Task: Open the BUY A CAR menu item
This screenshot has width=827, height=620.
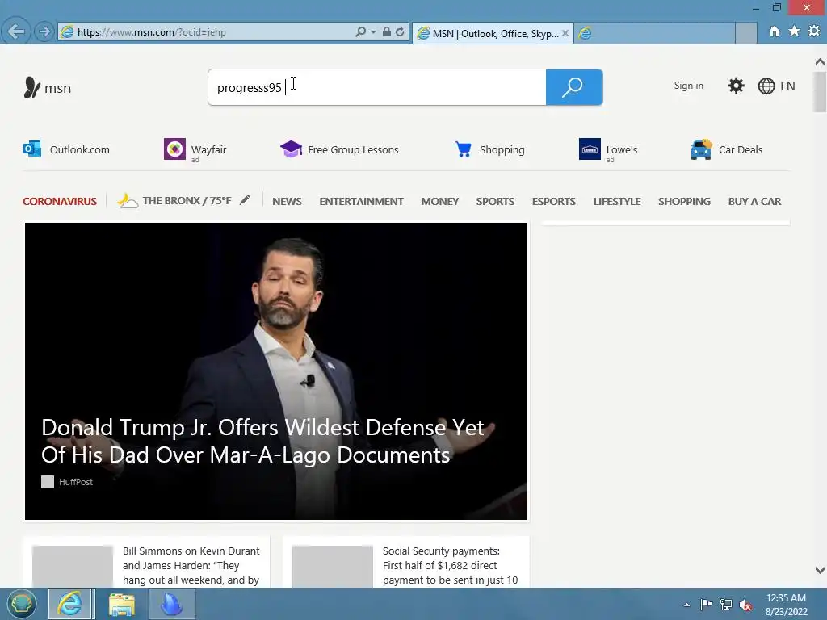Action: click(755, 201)
